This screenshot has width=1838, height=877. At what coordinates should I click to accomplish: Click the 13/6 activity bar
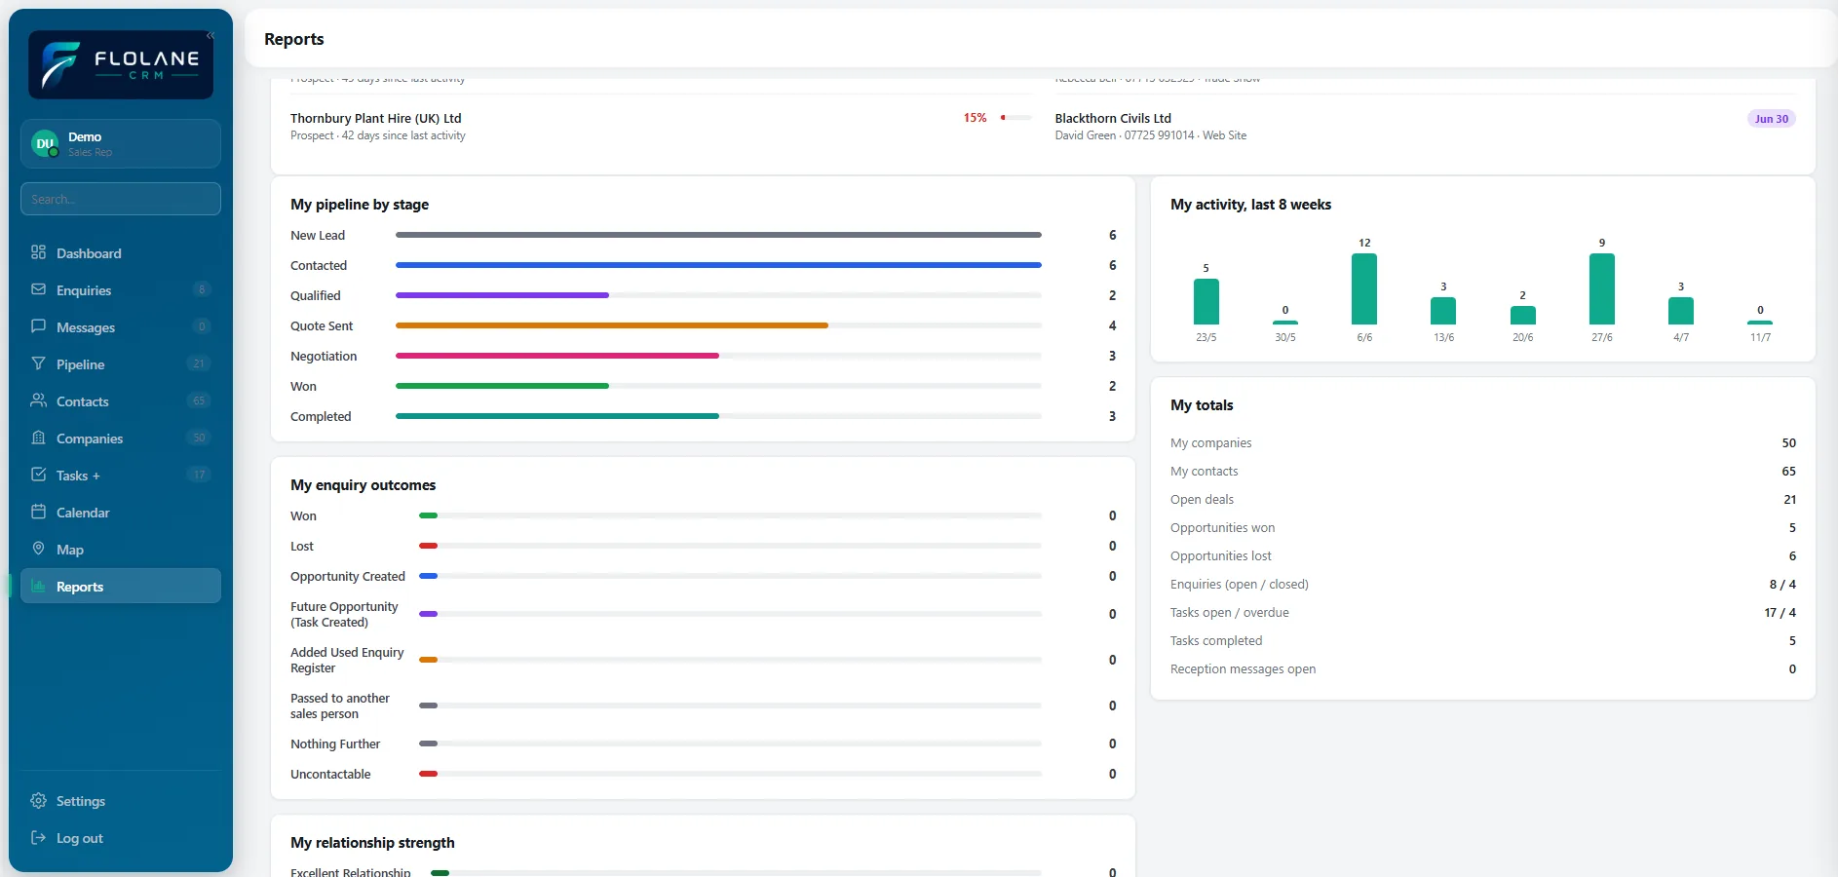point(1443,311)
